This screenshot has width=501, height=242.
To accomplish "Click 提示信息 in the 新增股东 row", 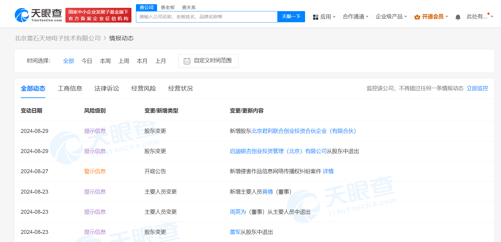I will tap(95, 131).
